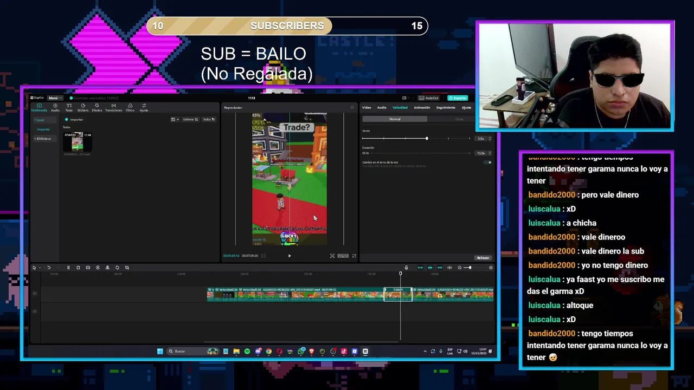Toggle the second track's left-side icon
Viewport: 694px width, 390px height.
[35, 311]
